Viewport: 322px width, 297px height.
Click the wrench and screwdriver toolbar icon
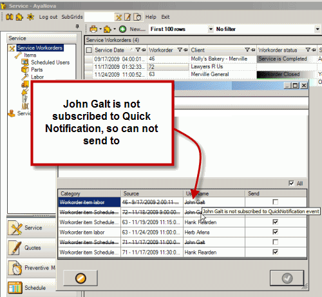click(x=118, y=17)
